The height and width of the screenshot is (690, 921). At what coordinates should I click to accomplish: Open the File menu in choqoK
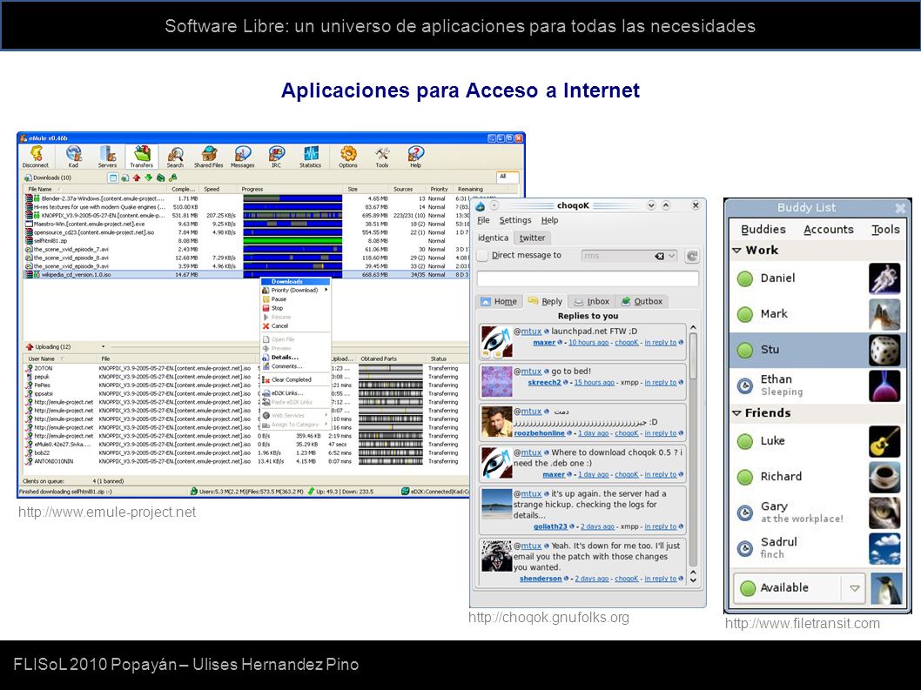pyautogui.click(x=483, y=220)
